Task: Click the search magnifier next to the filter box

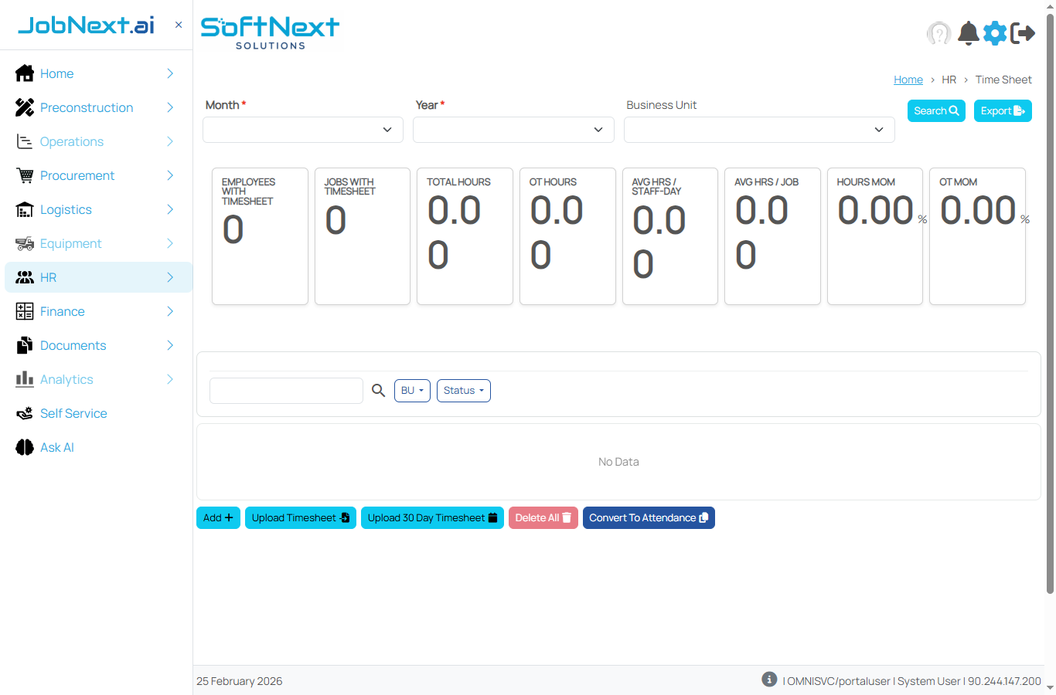Action: pyautogui.click(x=378, y=390)
